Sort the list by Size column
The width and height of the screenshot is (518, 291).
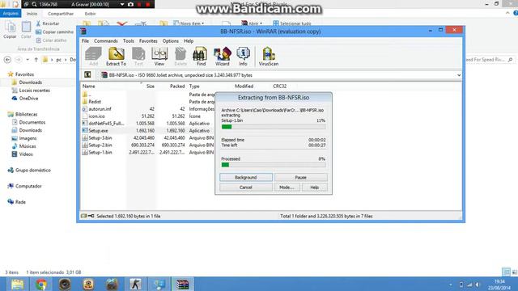point(151,86)
